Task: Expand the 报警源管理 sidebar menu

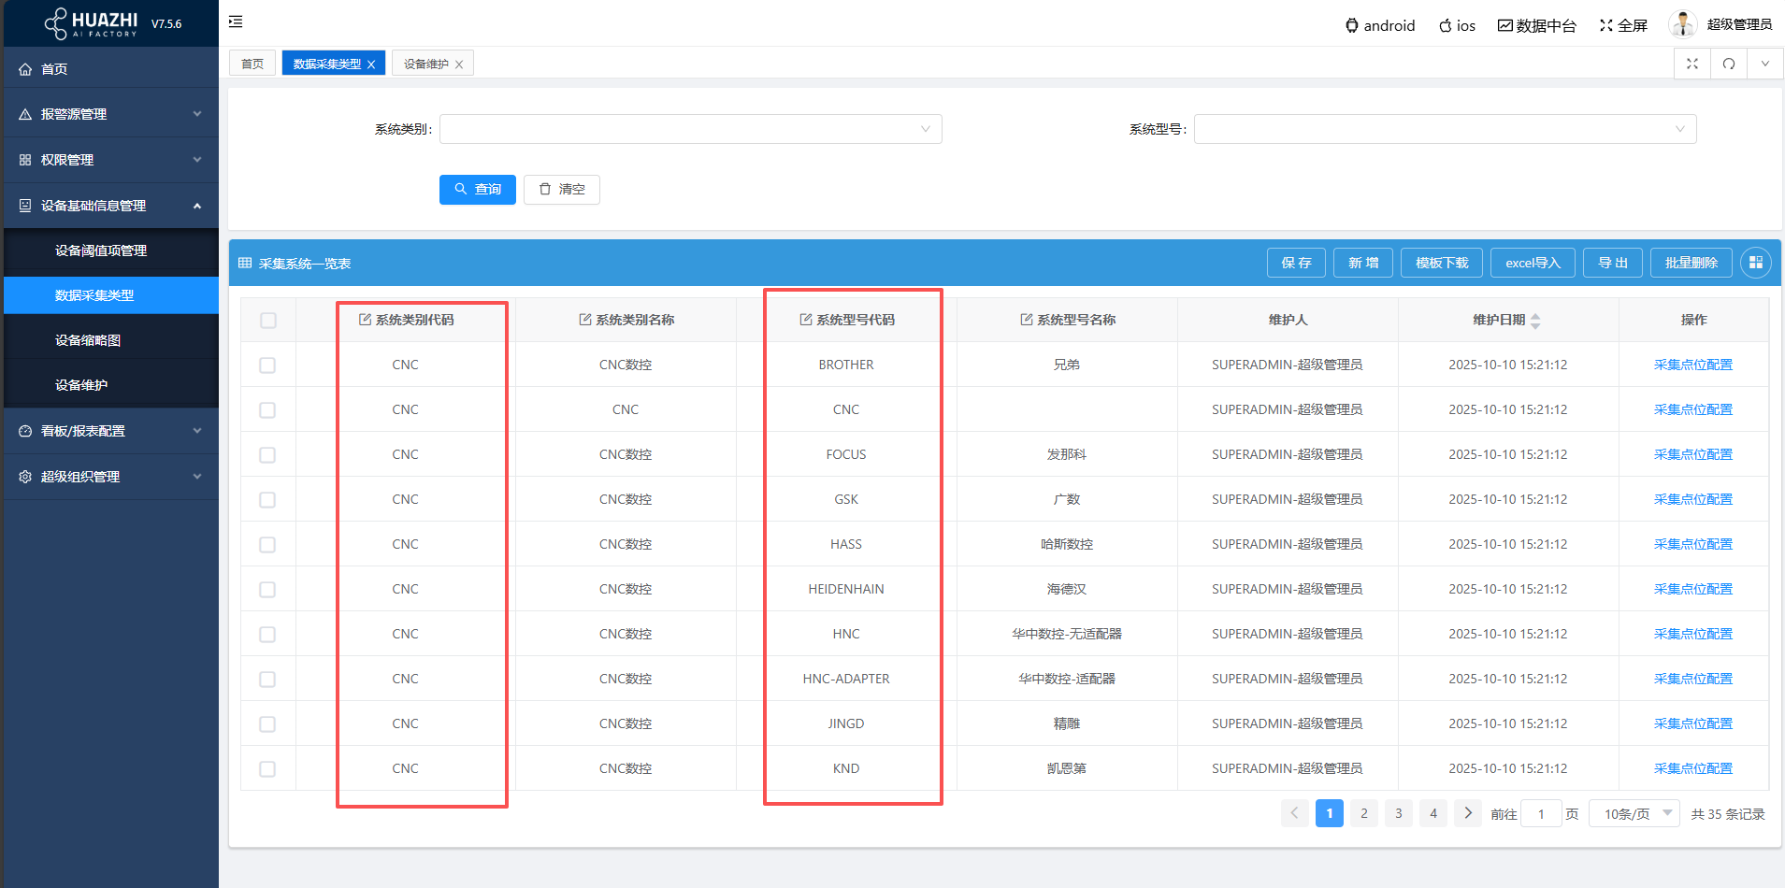Action: (x=110, y=114)
